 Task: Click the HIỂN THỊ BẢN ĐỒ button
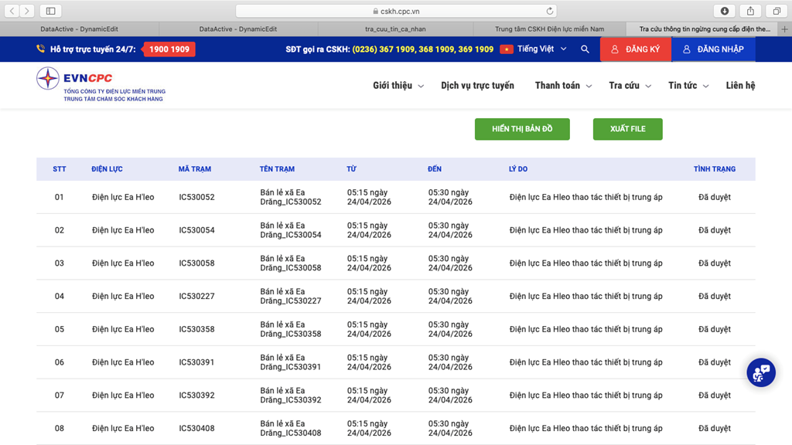522,129
